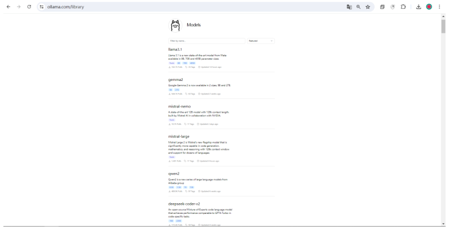The image size is (449, 229).
Task: Open the gemma2 model page
Action: pos(176,79)
